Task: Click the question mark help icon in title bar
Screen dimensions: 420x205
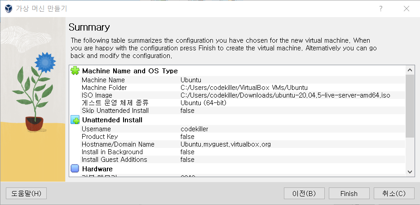Action: pyautogui.click(x=380, y=9)
